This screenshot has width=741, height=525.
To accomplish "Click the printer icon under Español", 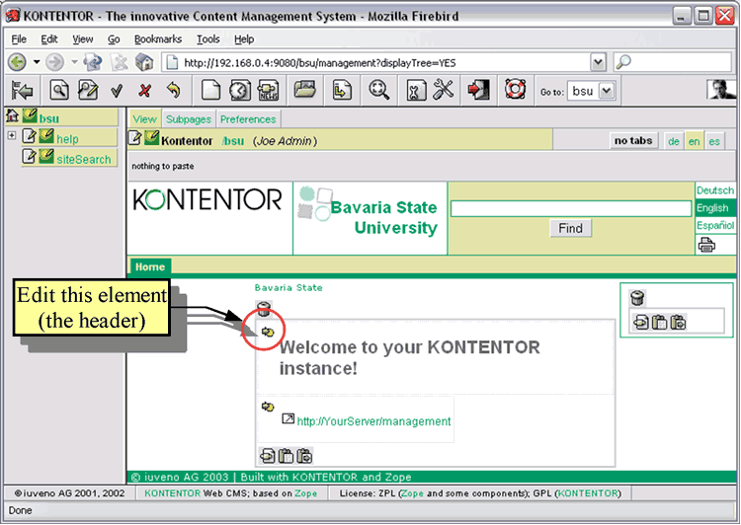I will click(707, 245).
